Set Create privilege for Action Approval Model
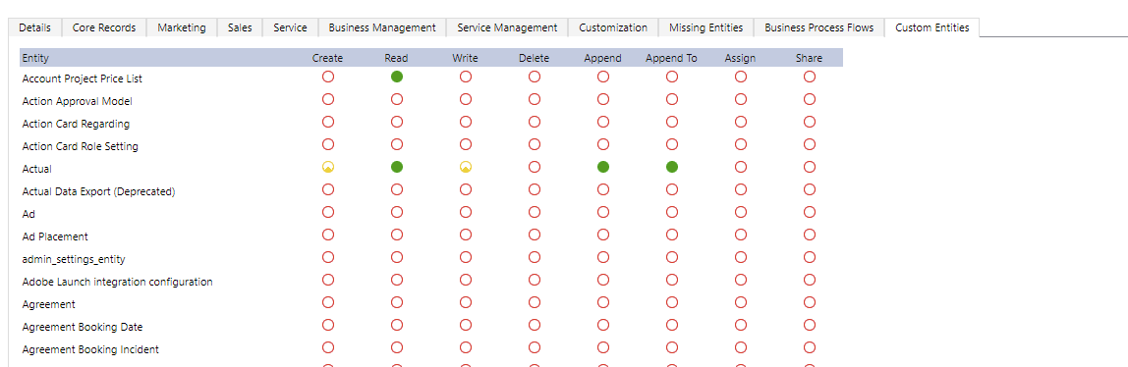1128x367 pixels. pos(328,99)
